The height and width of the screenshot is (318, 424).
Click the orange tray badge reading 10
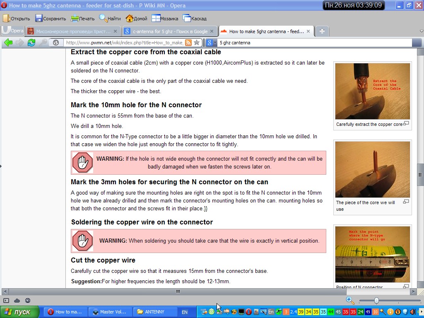click(x=375, y=312)
